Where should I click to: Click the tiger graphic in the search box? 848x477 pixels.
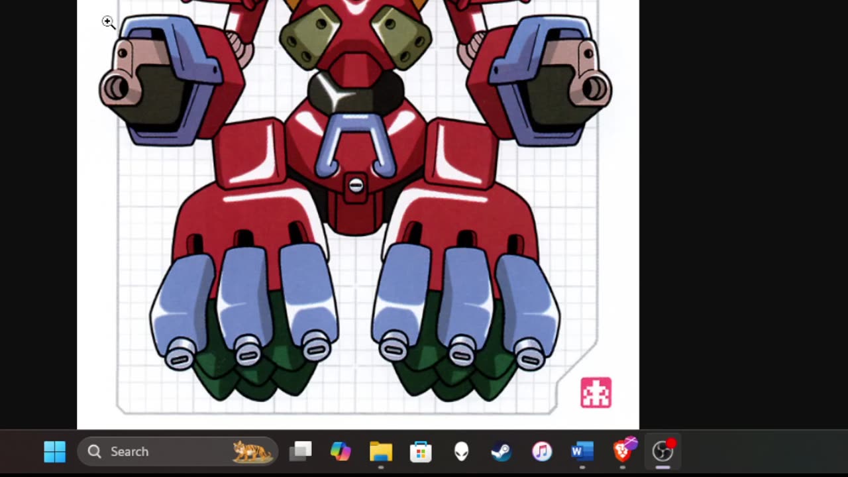(252, 452)
